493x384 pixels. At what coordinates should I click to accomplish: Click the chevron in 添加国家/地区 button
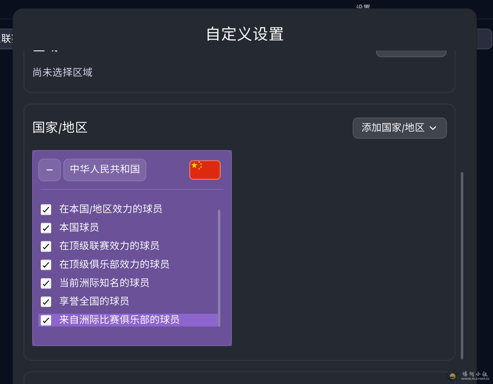pos(433,128)
